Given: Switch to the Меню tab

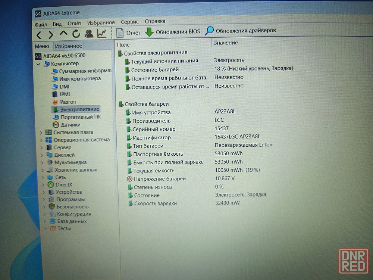Looking at the screenshot, I should click(x=42, y=46).
